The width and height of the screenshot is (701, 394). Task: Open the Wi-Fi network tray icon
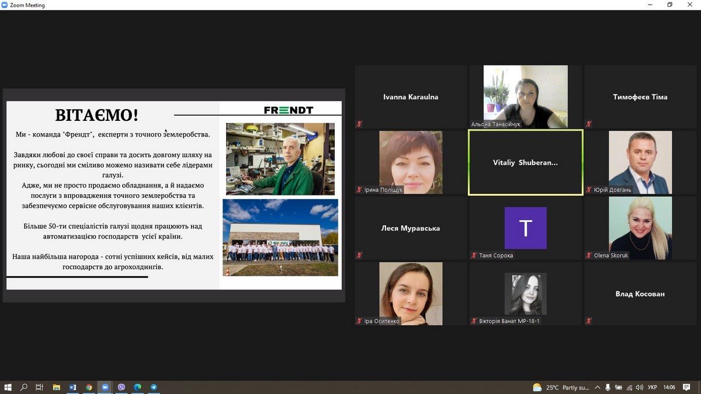tap(629, 388)
